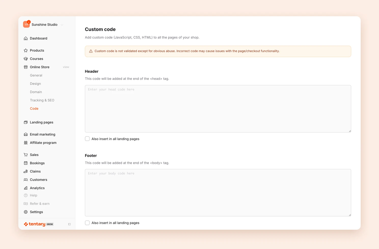Click the Refer & earn money icon

click(x=26, y=204)
